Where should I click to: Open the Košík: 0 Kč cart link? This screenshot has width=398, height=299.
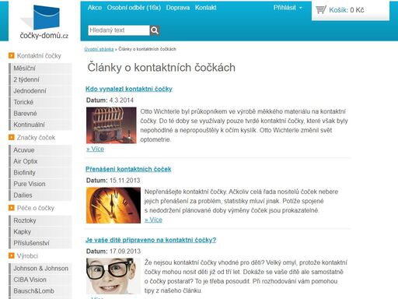pyautogui.click(x=347, y=10)
